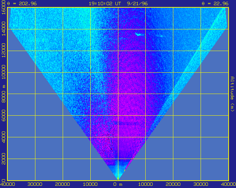
Task: Click the 20000 range label on θ = 22.96 side
Action: [173, 184]
